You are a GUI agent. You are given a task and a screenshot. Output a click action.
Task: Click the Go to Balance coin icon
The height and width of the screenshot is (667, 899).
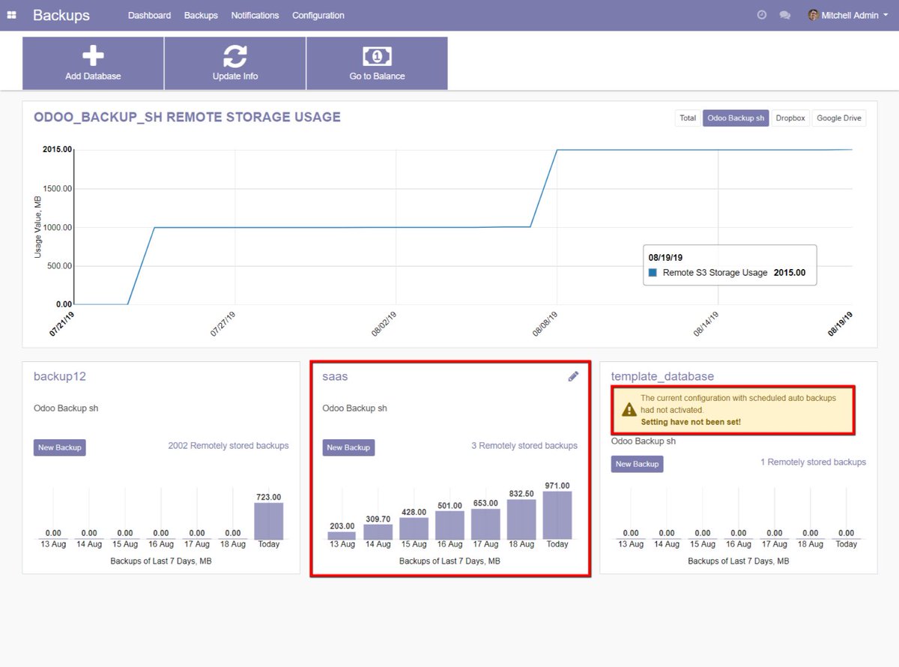pos(377,55)
